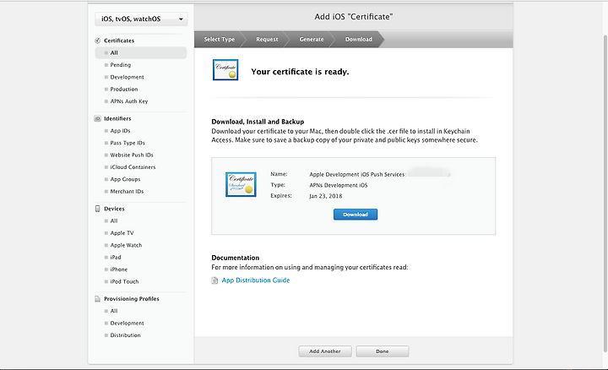Click the certificate icon beside 'Your certificate is ready'
The image size is (608, 370).
coord(225,70)
